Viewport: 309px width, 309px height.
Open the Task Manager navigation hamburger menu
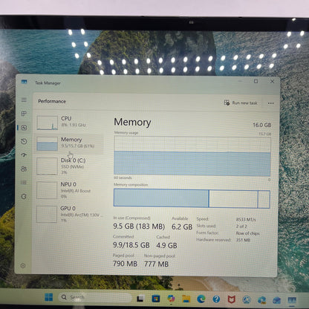pyautogui.click(x=24, y=100)
